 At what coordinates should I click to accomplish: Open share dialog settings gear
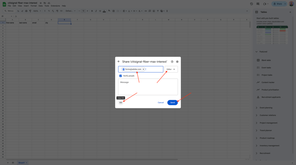point(177,62)
